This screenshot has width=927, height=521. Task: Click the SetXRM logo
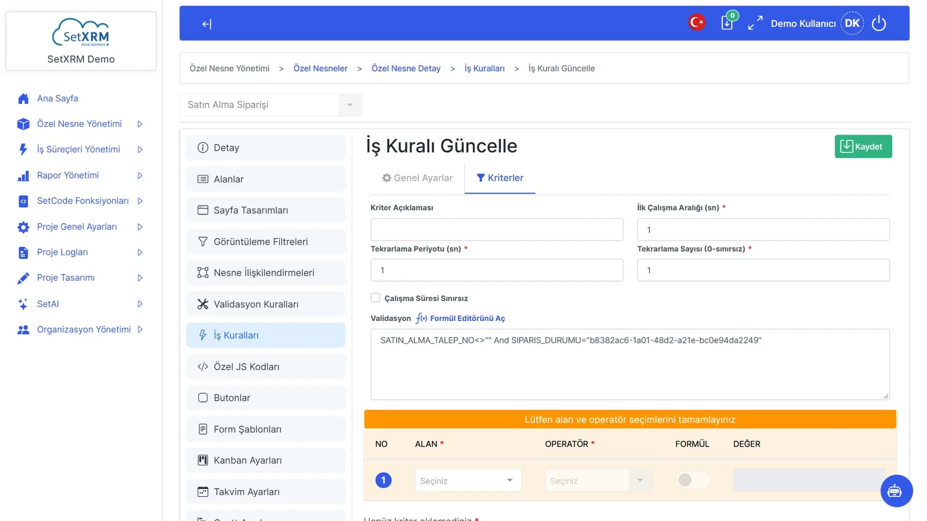pos(81,33)
